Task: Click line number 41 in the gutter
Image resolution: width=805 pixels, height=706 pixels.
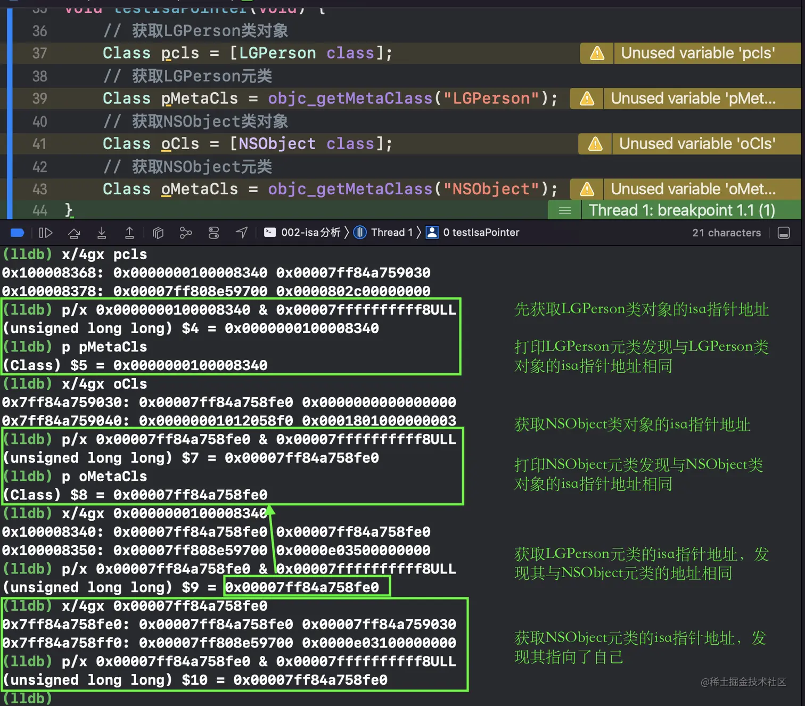Action: tap(39, 144)
